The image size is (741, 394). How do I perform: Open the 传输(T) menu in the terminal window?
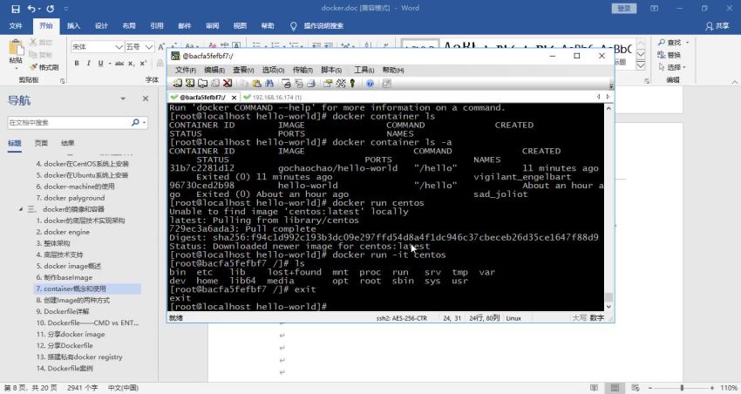(x=303, y=70)
